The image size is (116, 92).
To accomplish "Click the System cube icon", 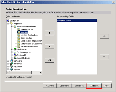I will click(12, 69).
